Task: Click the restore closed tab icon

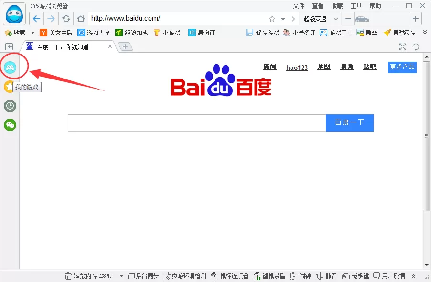Action: [416, 47]
